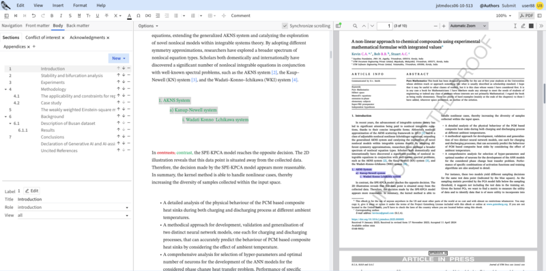Switch to Navigation tab
This screenshot has width=546, height=271.
tap(12, 25)
